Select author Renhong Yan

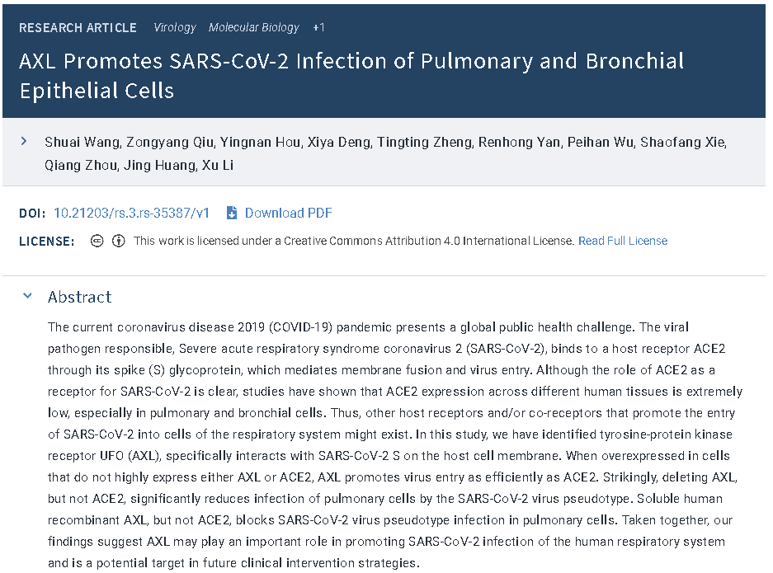520,143
